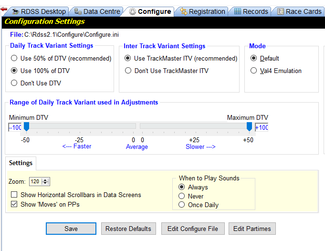Click the red back arrow icon

(4, 9)
